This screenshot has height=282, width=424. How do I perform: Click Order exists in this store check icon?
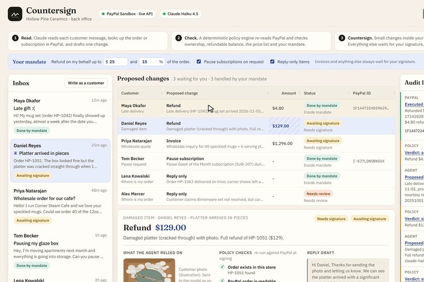click(x=222, y=267)
